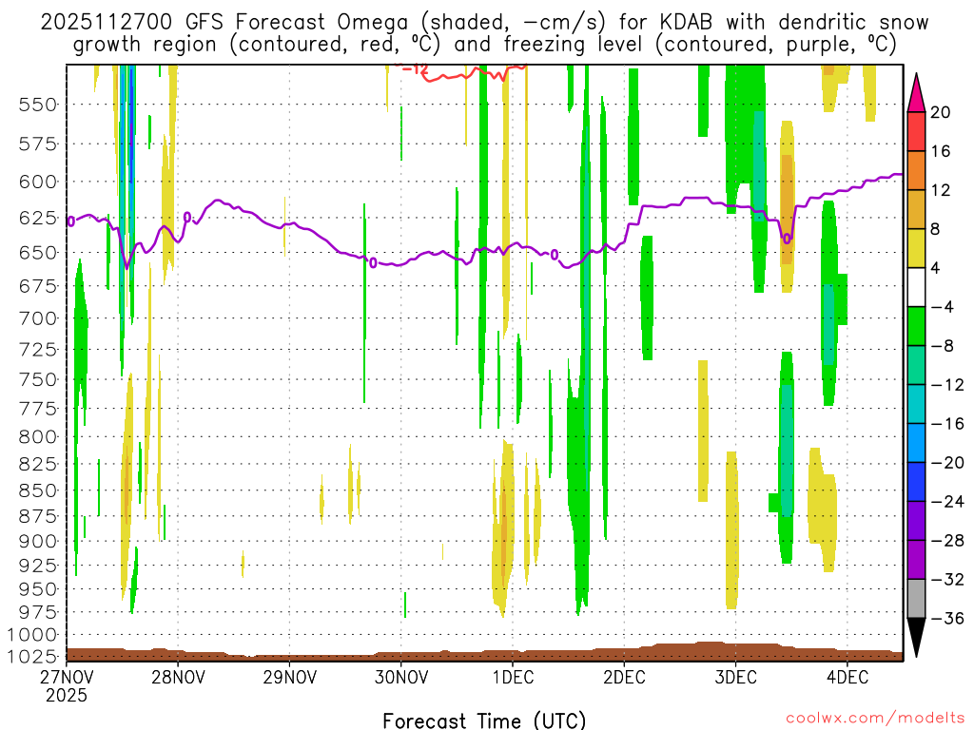Click the -16 value on the colorbar scale
The width and height of the screenshot is (974, 730).
pyautogui.click(x=948, y=424)
